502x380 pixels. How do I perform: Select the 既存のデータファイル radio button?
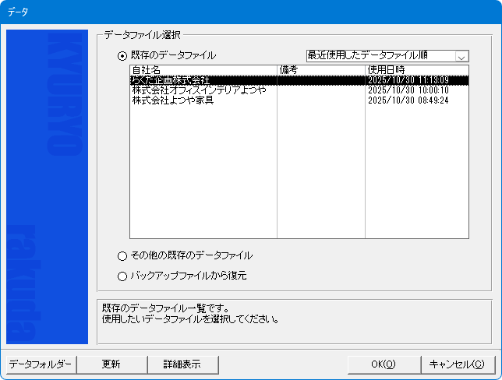(122, 56)
